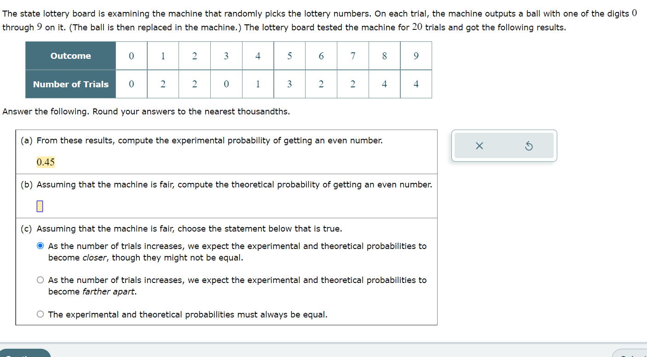Click the cell showing 2 trials for outcome 1
Image resolution: width=647 pixels, height=357 pixels.
pyautogui.click(x=163, y=84)
